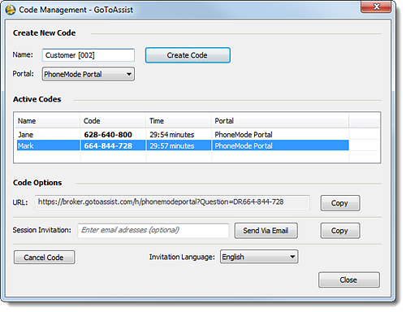This screenshot has width=406, height=312.
Task: Copy the session invitation
Action: pyautogui.click(x=340, y=231)
